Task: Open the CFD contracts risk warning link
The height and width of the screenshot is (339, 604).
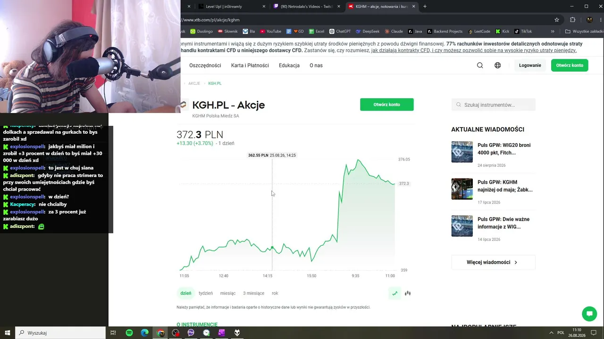Action: [474, 50]
